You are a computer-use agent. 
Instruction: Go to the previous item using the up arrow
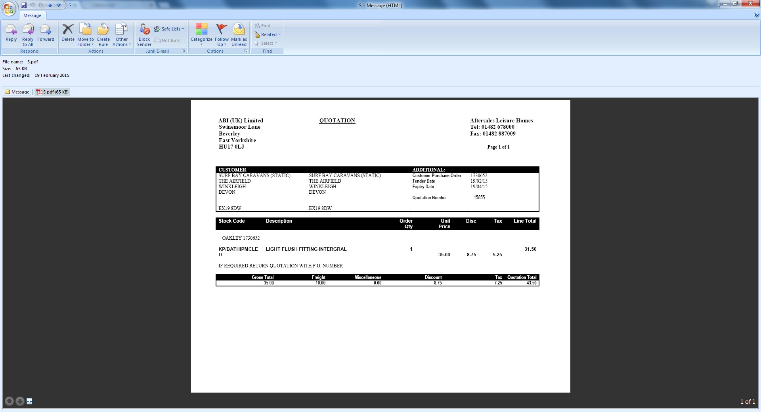point(50,5)
